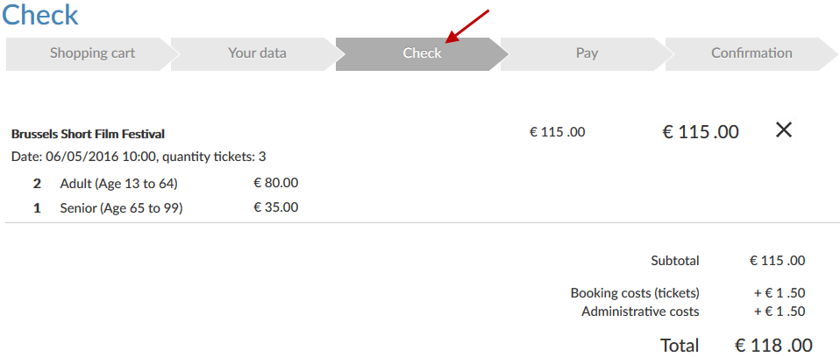
Task: Click the Administrative costs label
Action: click(x=640, y=311)
